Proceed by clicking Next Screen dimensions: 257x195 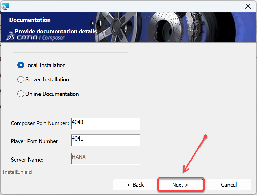(x=180, y=185)
